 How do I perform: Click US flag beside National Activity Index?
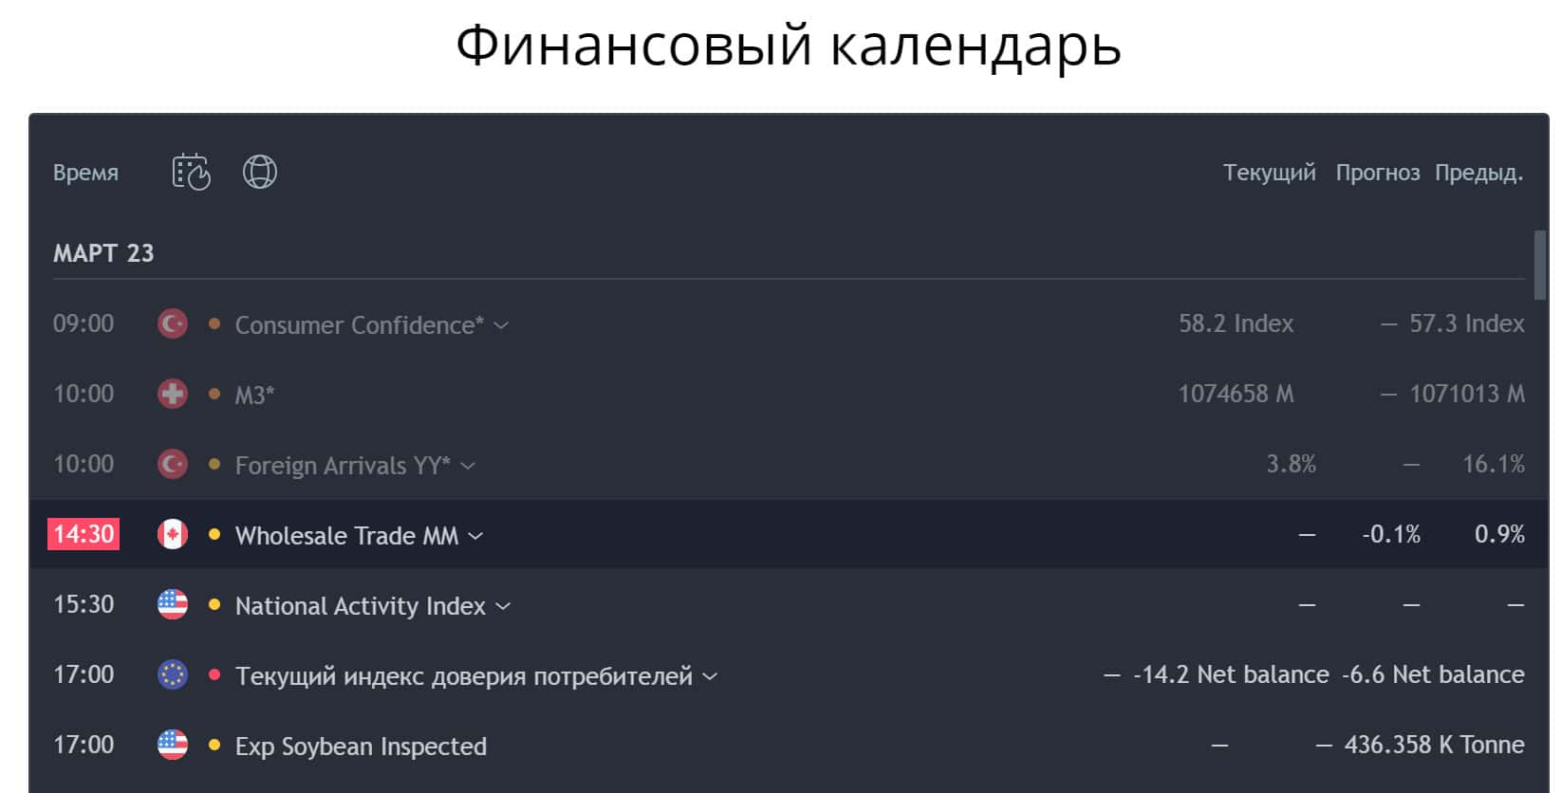point(173,605)
